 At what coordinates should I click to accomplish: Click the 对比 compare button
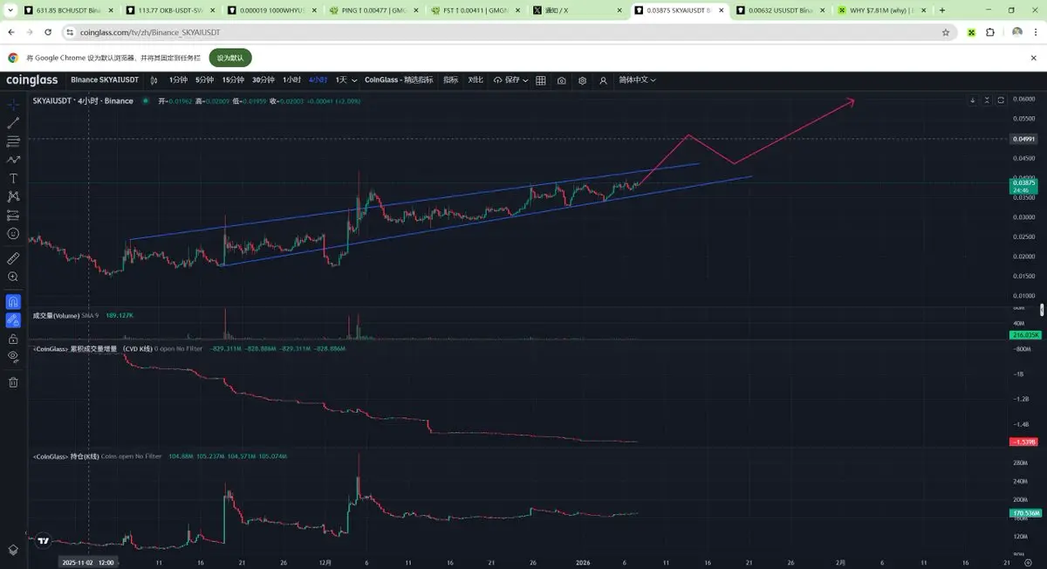476,79
